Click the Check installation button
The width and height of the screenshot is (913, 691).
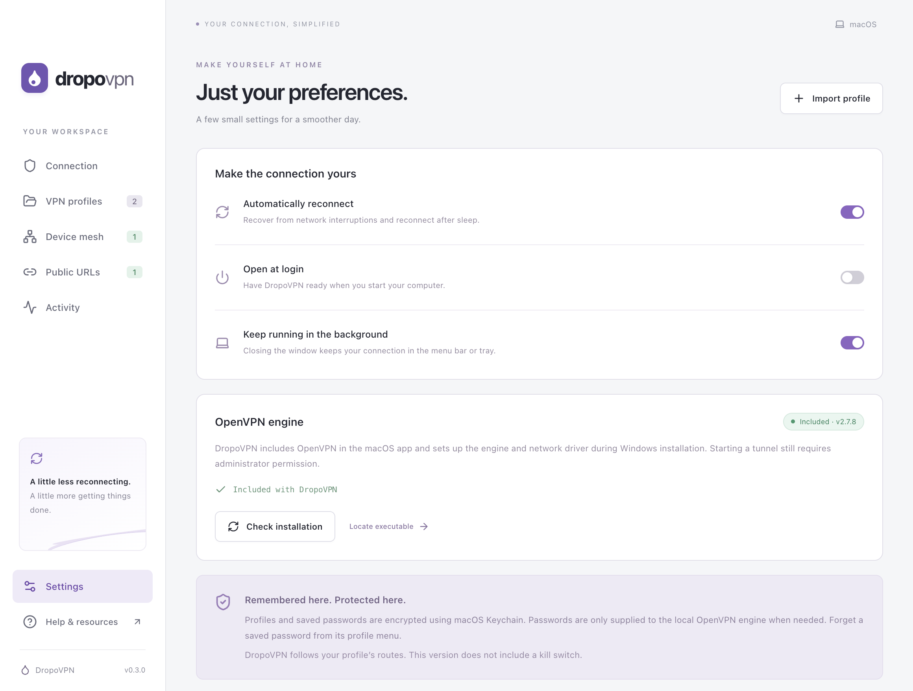click(275, 526)
